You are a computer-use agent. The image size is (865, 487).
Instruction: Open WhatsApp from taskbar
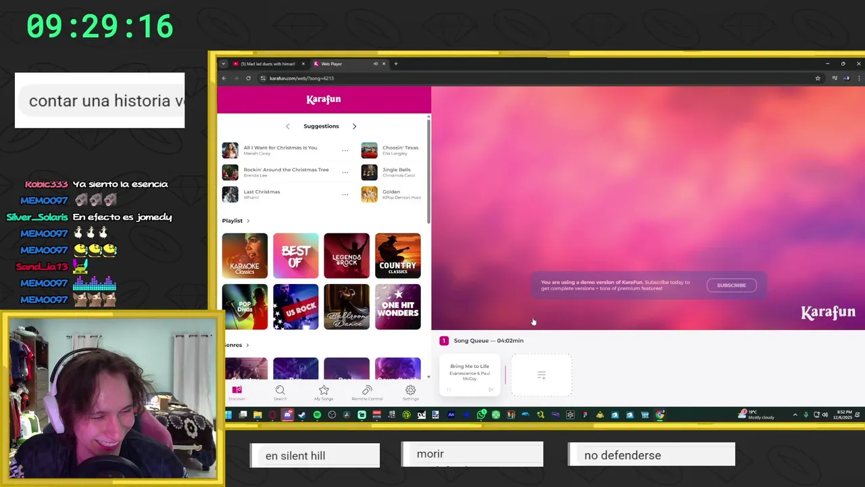coord(481,415)
